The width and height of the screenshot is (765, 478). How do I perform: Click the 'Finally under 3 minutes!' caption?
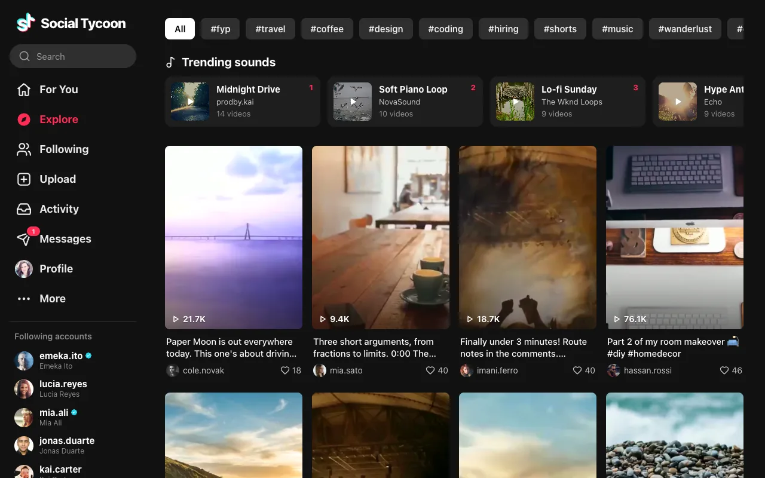(524, 348)
